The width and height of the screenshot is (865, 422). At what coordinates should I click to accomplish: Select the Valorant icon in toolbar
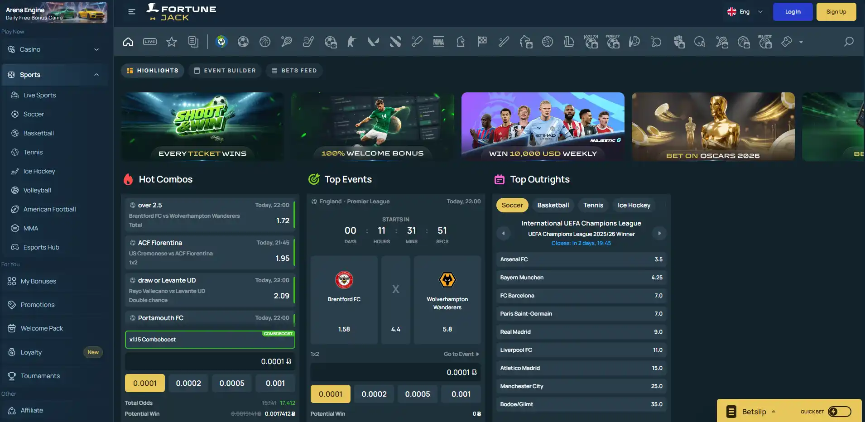pos(374,42)
